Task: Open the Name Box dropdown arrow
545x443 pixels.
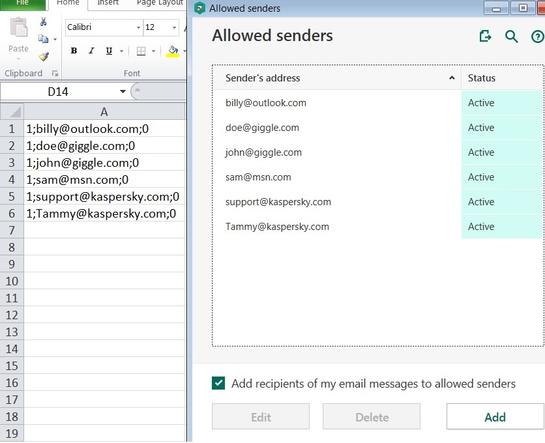Action: 123,91
